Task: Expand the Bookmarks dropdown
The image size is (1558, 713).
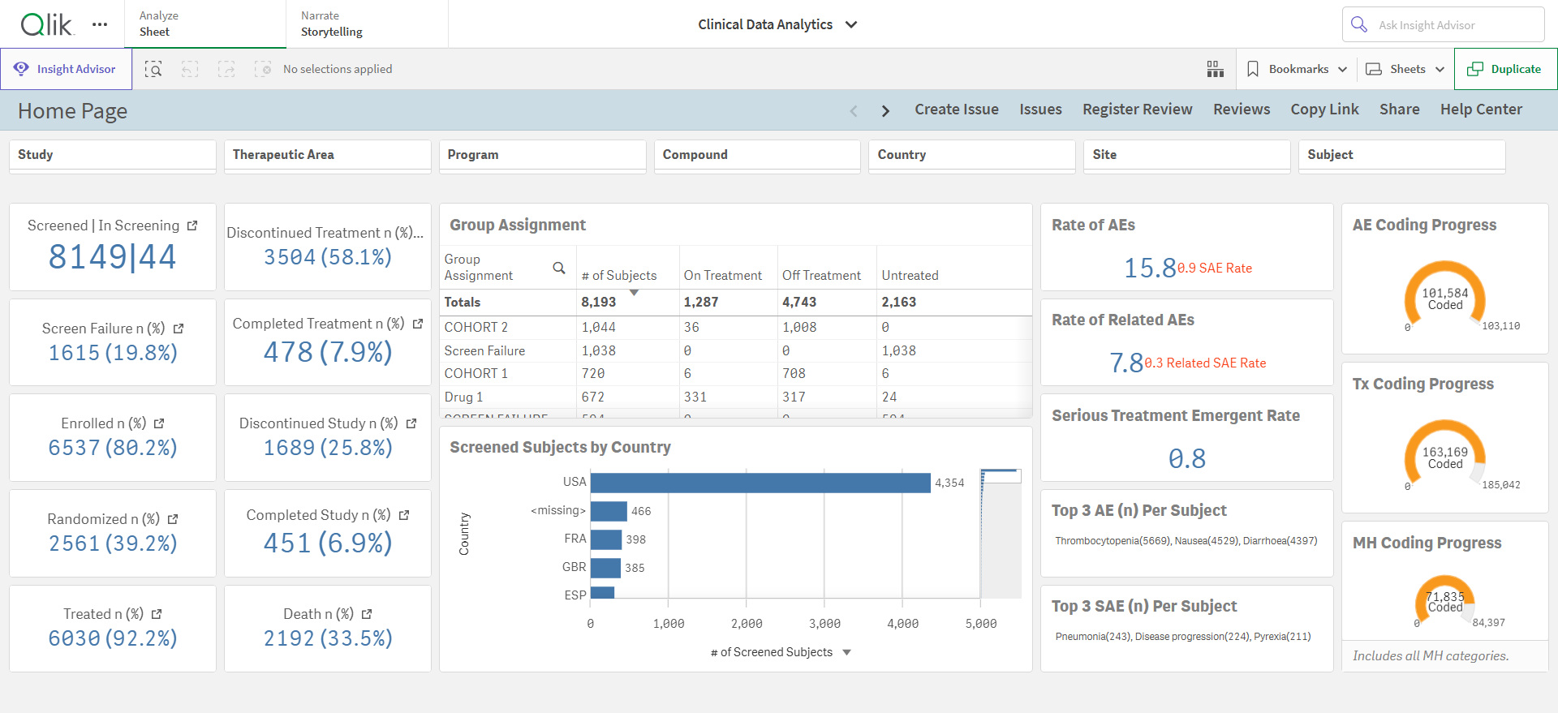Action: tap(1297, 69)
